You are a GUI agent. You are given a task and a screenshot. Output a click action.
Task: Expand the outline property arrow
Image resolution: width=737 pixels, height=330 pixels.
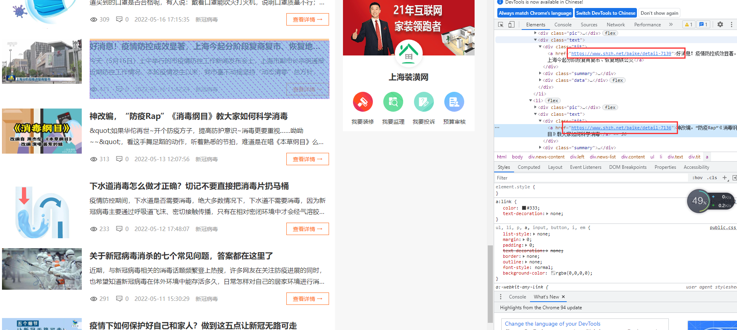(526, 262)
